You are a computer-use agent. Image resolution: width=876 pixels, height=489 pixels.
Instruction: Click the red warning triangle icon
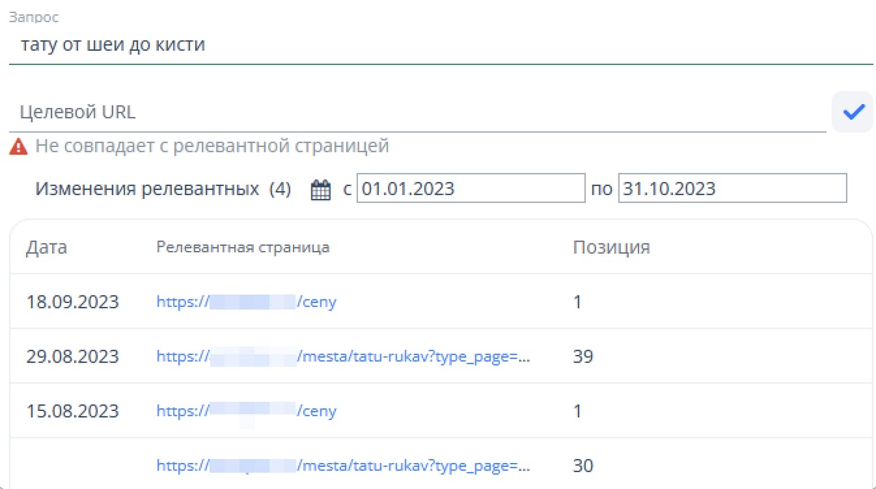18,146
